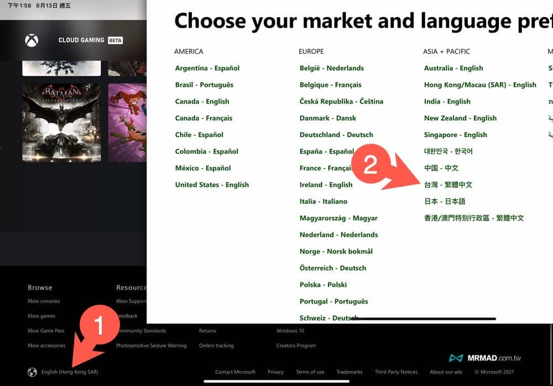Open Contact Microsoft link

(235, 372)
